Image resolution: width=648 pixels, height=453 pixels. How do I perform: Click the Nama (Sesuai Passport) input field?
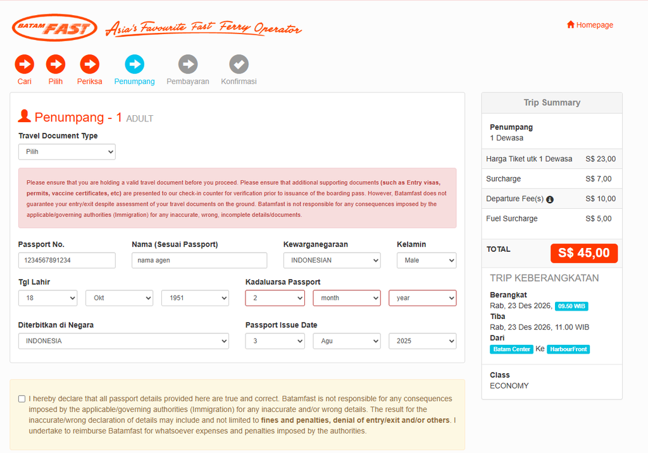click(199, 261)
